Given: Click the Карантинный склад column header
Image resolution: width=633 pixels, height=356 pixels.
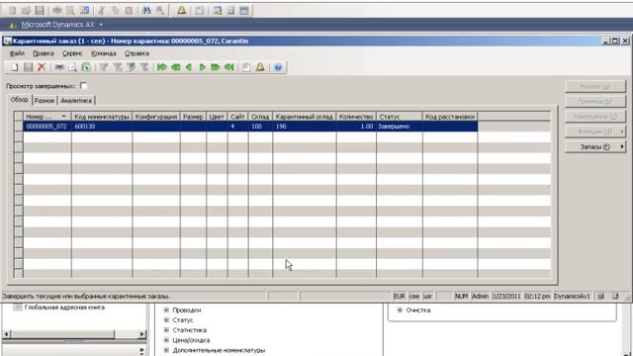Looking at the screenshot, I should [x=305, y=117].
